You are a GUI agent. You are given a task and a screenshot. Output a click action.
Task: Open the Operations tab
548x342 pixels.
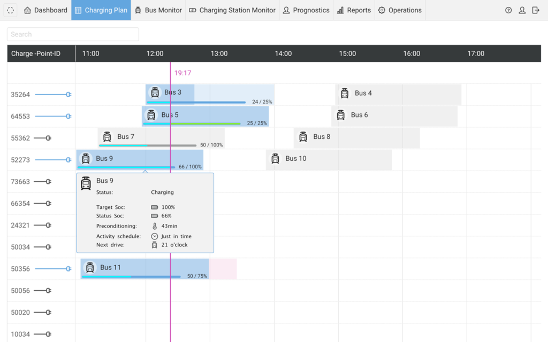coord(400,10)
